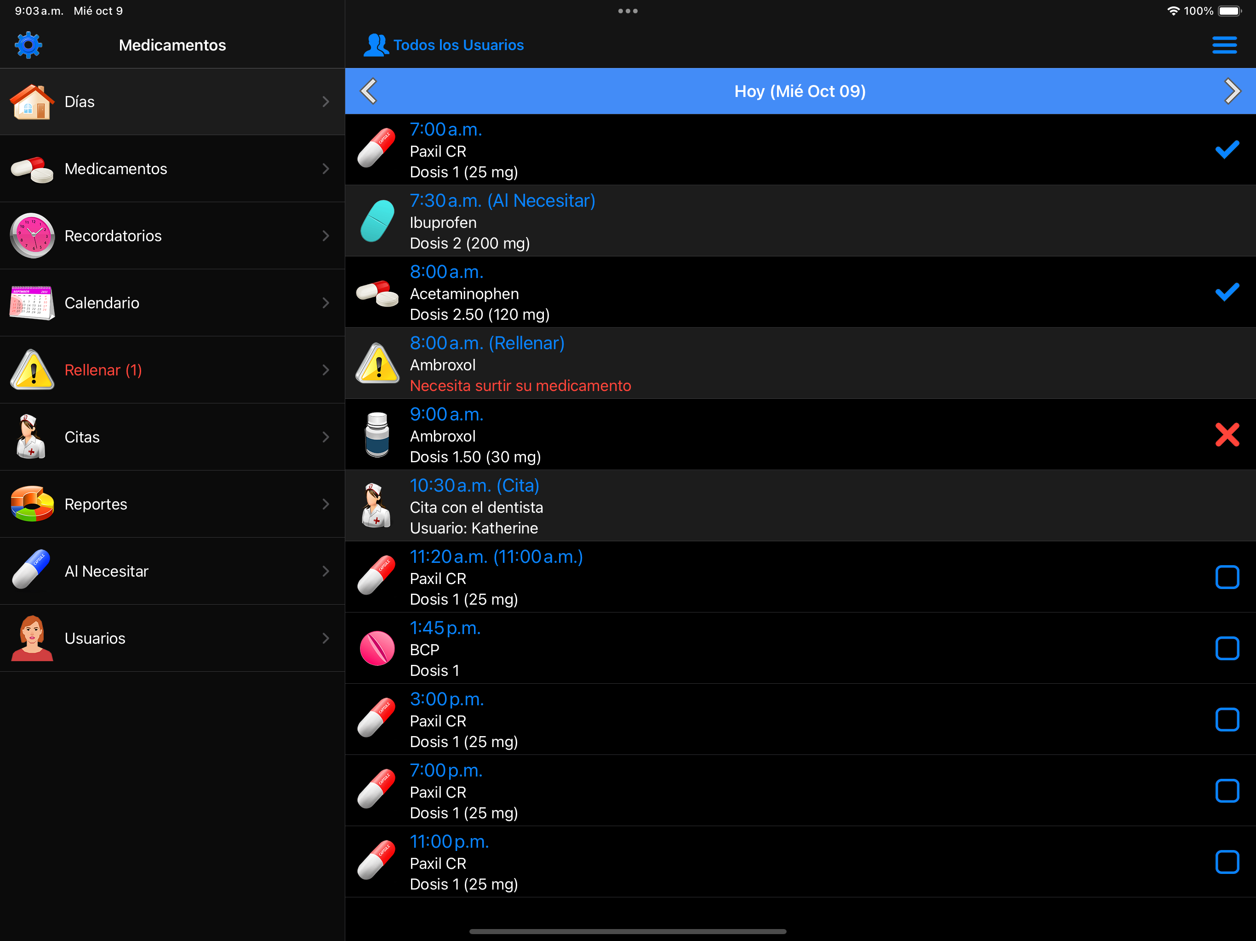Tap the red 'Necesita surtir su medicamento' text
Image resolution: width=1256 pixels, height=941 pixels.
520,386
